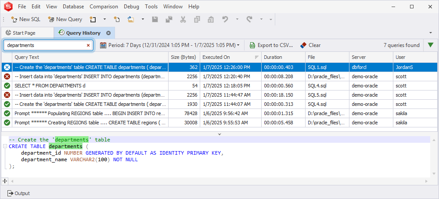Expand the Open File dropdown arrow
439x199 pixels.
click(143, 19)
